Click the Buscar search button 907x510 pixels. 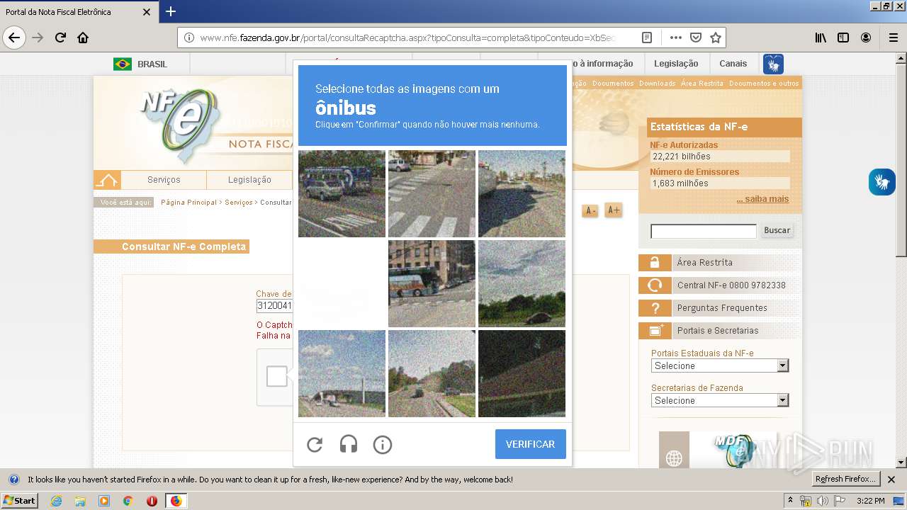777,230
